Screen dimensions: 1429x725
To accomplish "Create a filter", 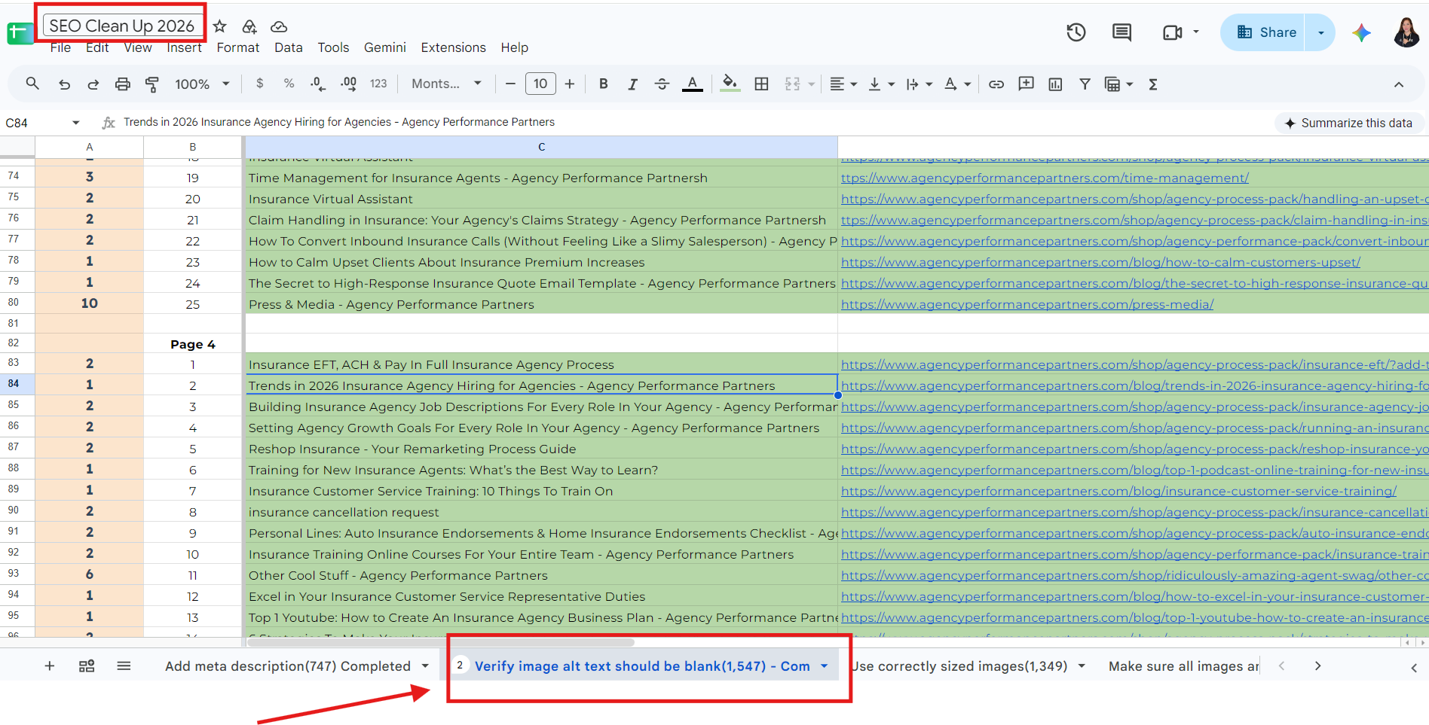I will point(1085,84).
